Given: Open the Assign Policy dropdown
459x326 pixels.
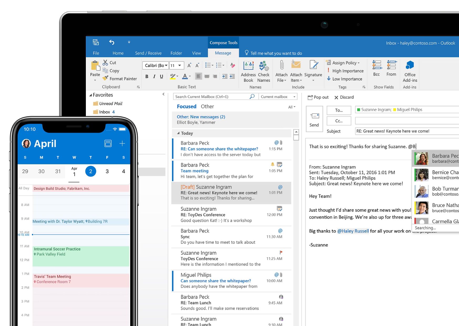Looking at the screenshot, I should [x=343, y=63].
